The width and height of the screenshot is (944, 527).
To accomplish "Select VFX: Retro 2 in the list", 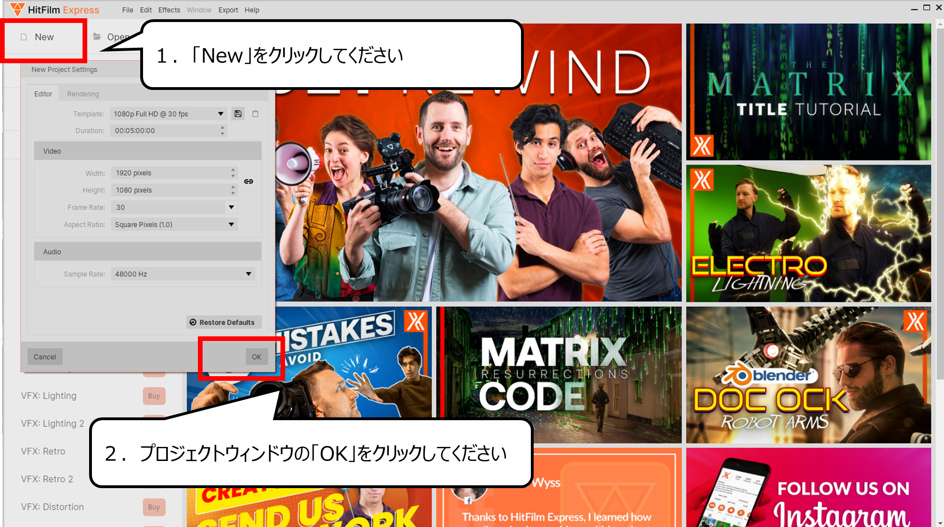I will (47, 479).
